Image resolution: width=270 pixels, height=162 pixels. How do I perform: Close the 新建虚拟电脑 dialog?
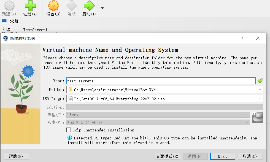(258, 38)
